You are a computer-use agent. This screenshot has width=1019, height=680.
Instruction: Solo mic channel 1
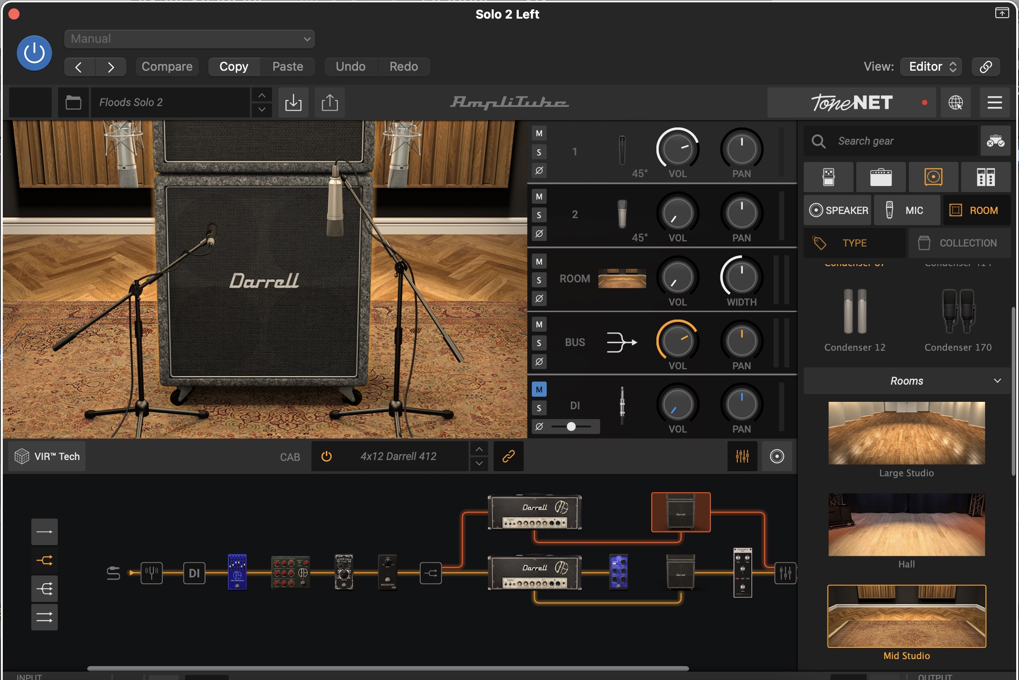(539, 152)
